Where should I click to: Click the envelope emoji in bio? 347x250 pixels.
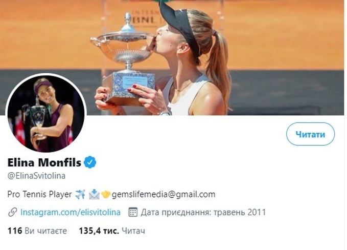[x=94, y=195]
